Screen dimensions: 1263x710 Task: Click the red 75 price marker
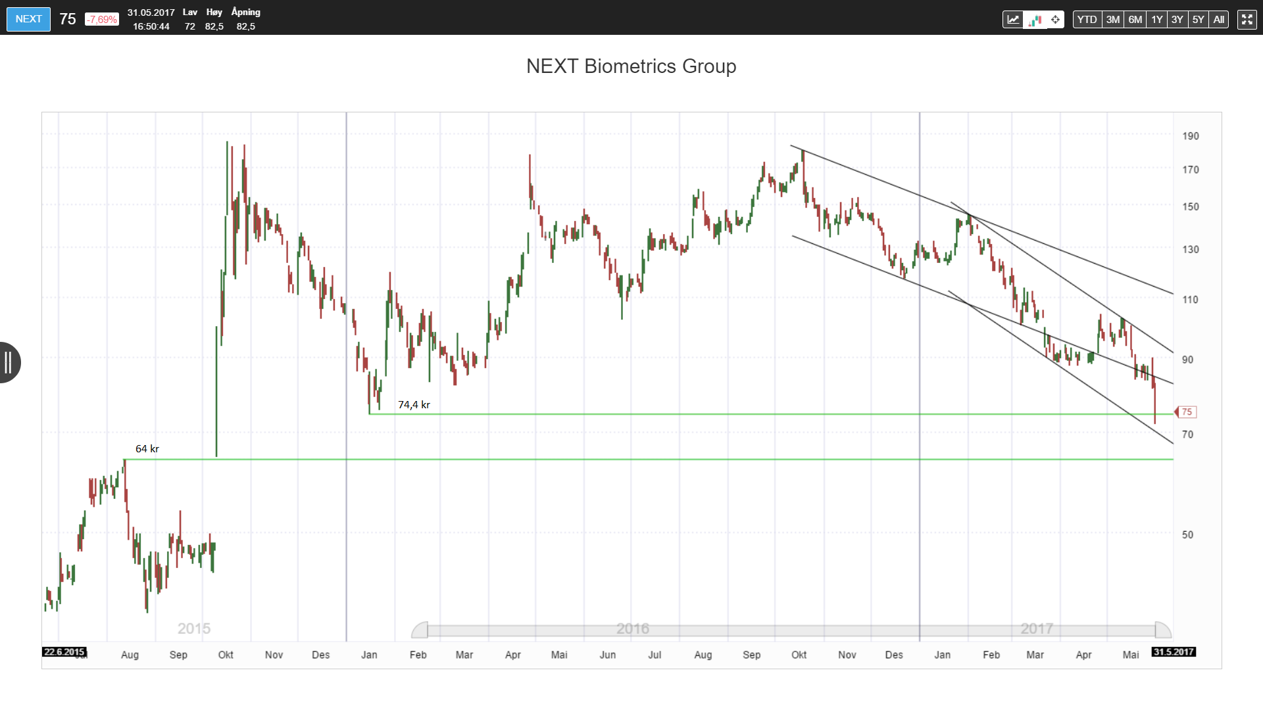pos(1186,412)
